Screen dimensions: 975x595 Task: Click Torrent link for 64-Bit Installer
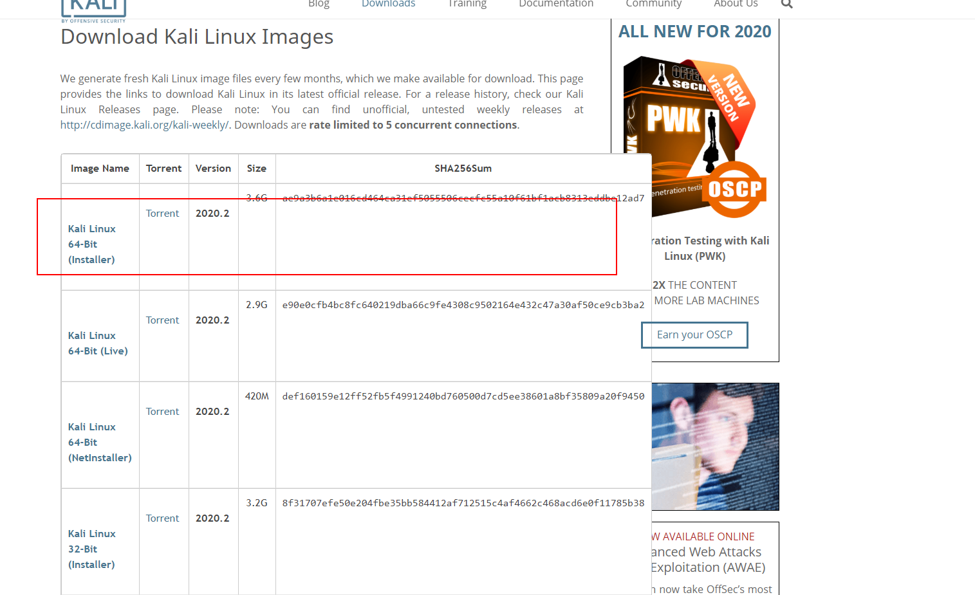pos(162,214)
